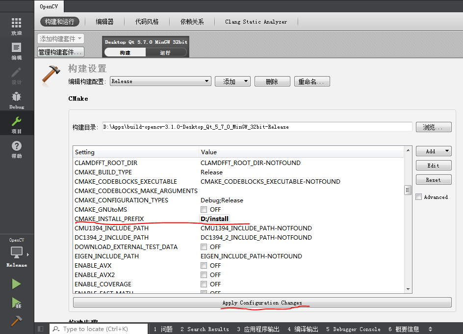Click Apply Configuration Changes button
Viewport: 463px width, 334px height.
(262, 303)
